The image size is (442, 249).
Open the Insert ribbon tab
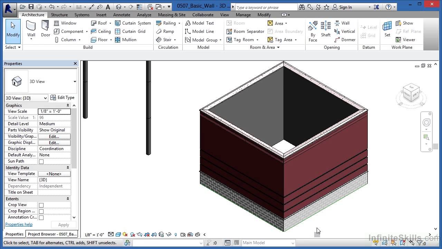pyautogui.click(x=101, y=15)
